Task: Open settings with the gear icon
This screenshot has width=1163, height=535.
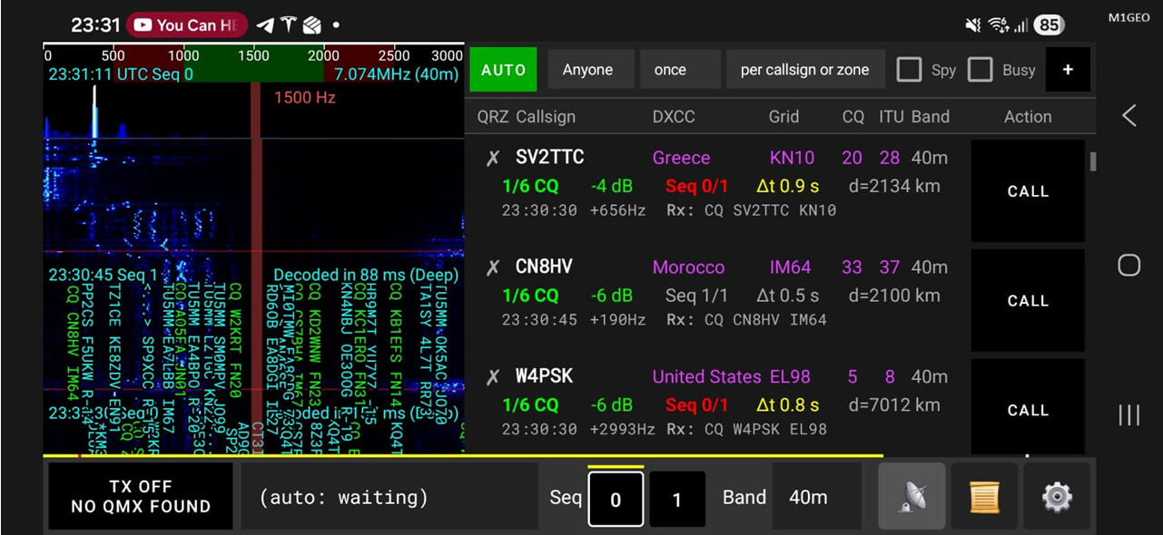Action: click(x=1056, y=497)
